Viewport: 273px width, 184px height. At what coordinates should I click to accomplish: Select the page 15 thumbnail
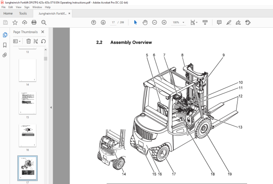click(x=27, y=103)
